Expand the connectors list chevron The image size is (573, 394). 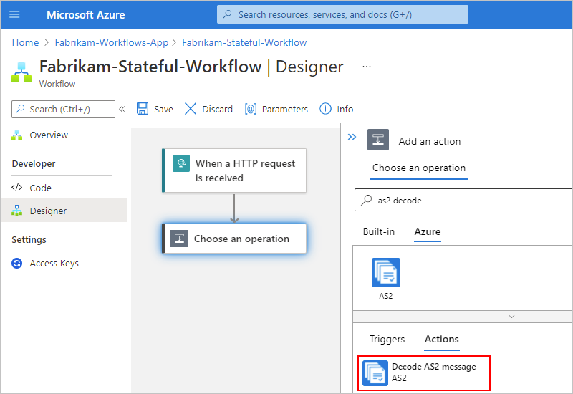point(511,316)
